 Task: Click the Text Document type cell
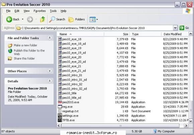coord(141,111)
